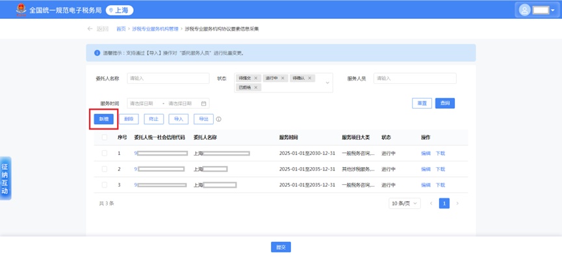562x257 pixels.
Task: Click 编辑 in row 3
Action: point(426,185)
